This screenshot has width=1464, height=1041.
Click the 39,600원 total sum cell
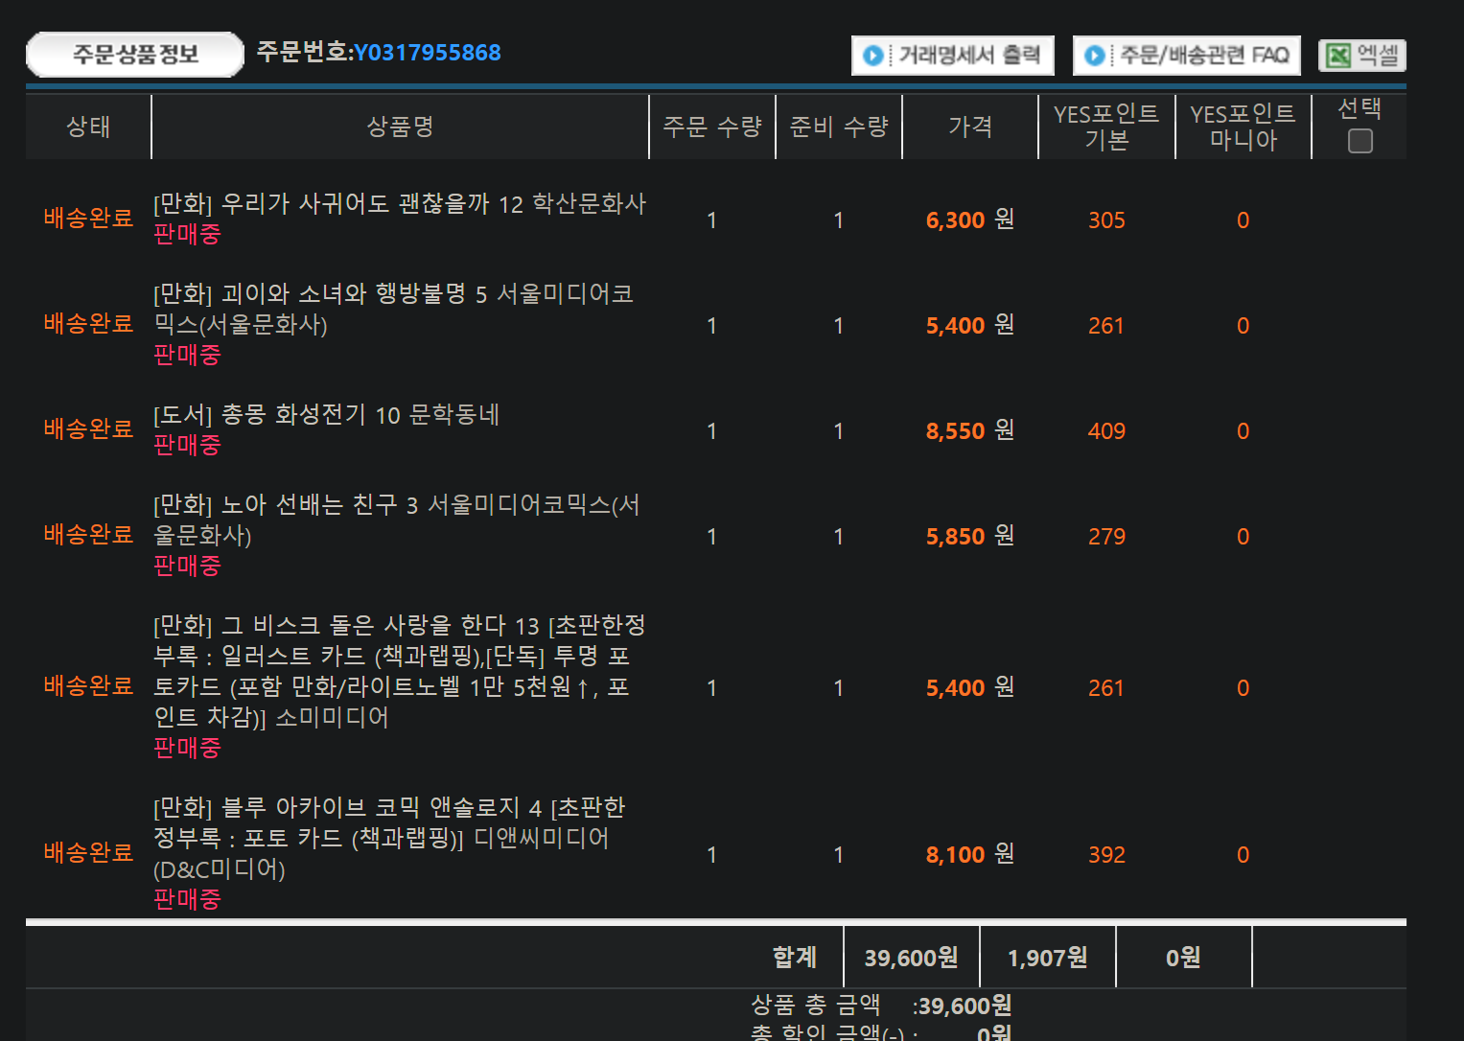pos(911,958)
